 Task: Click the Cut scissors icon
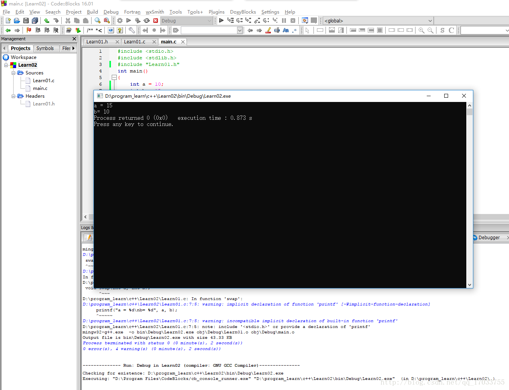pyautogui.click(x=68, y=21)
